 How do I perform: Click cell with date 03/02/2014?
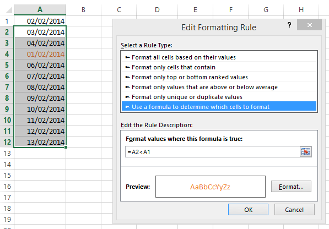click(x=40, y=32)
